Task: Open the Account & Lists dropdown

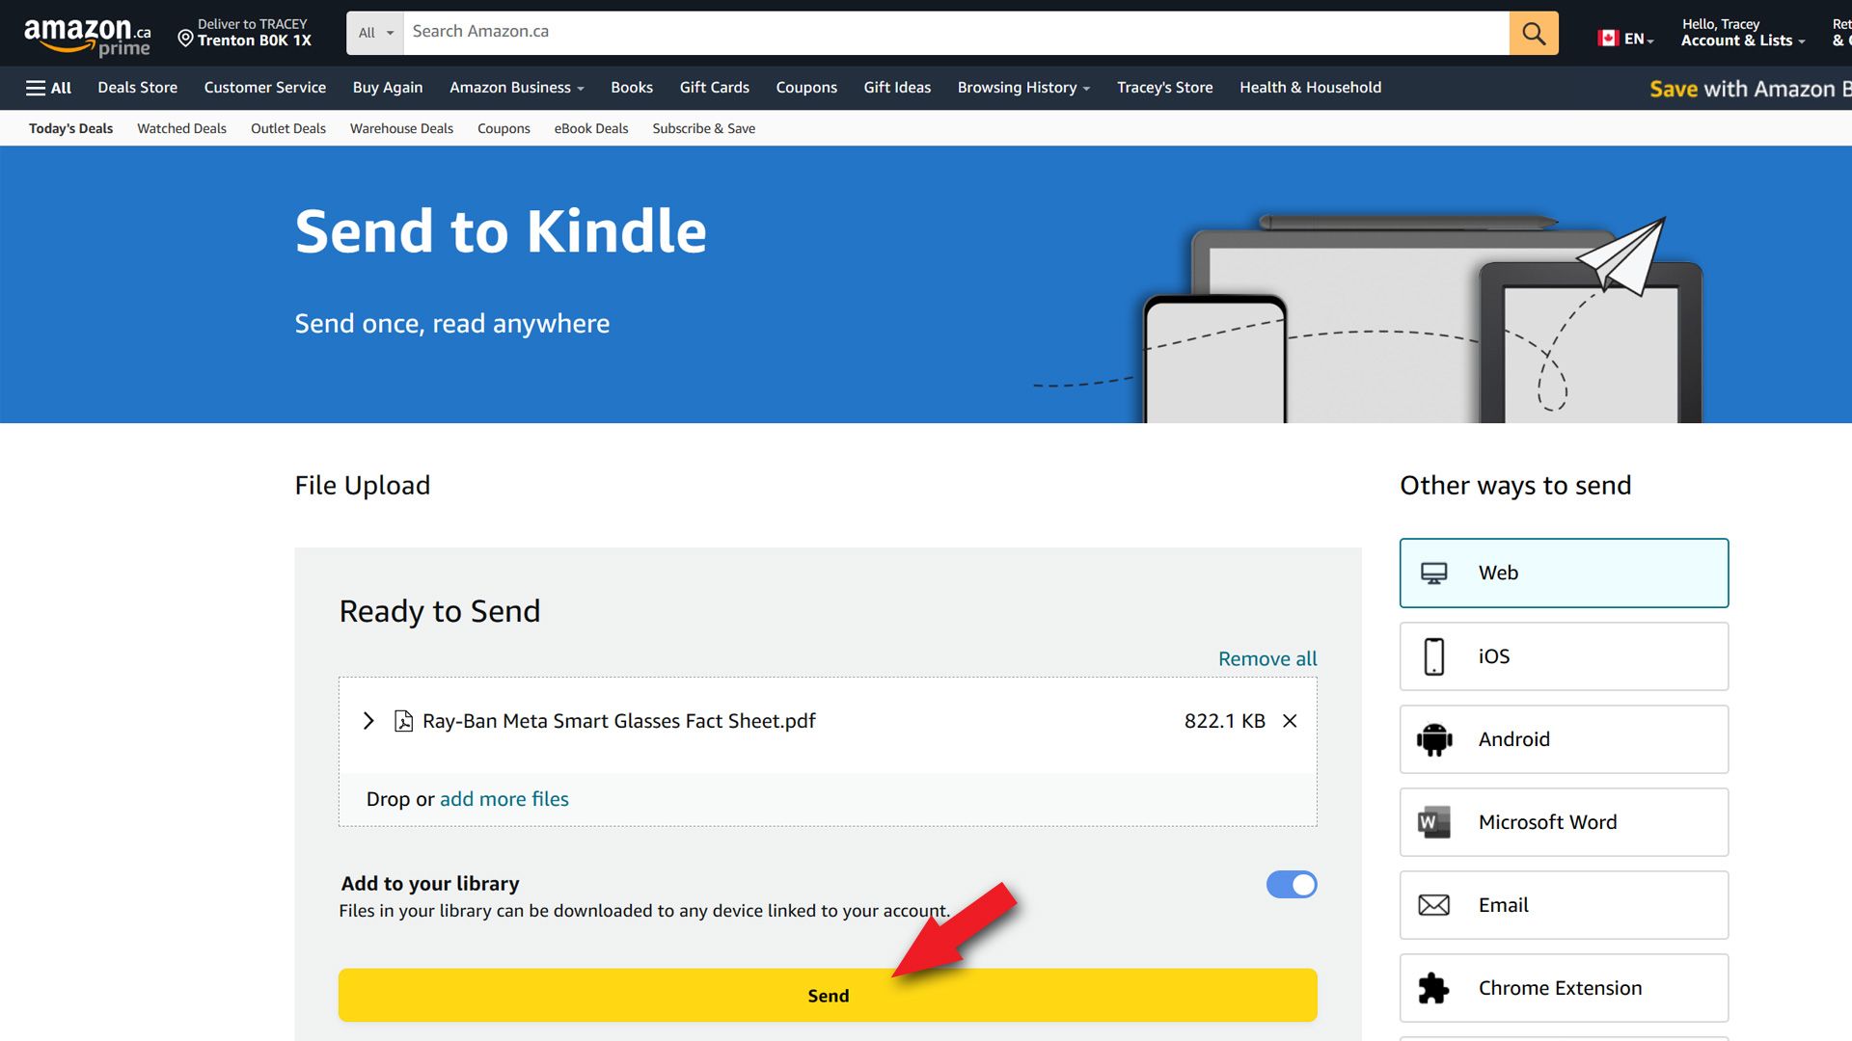Action: [1742, 33]
